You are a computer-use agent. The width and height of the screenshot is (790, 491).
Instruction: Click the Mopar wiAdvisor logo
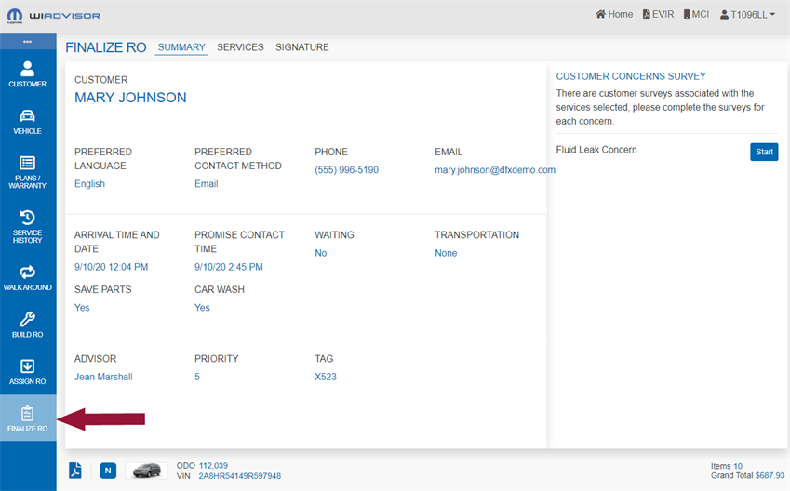(x=53, y=16)
